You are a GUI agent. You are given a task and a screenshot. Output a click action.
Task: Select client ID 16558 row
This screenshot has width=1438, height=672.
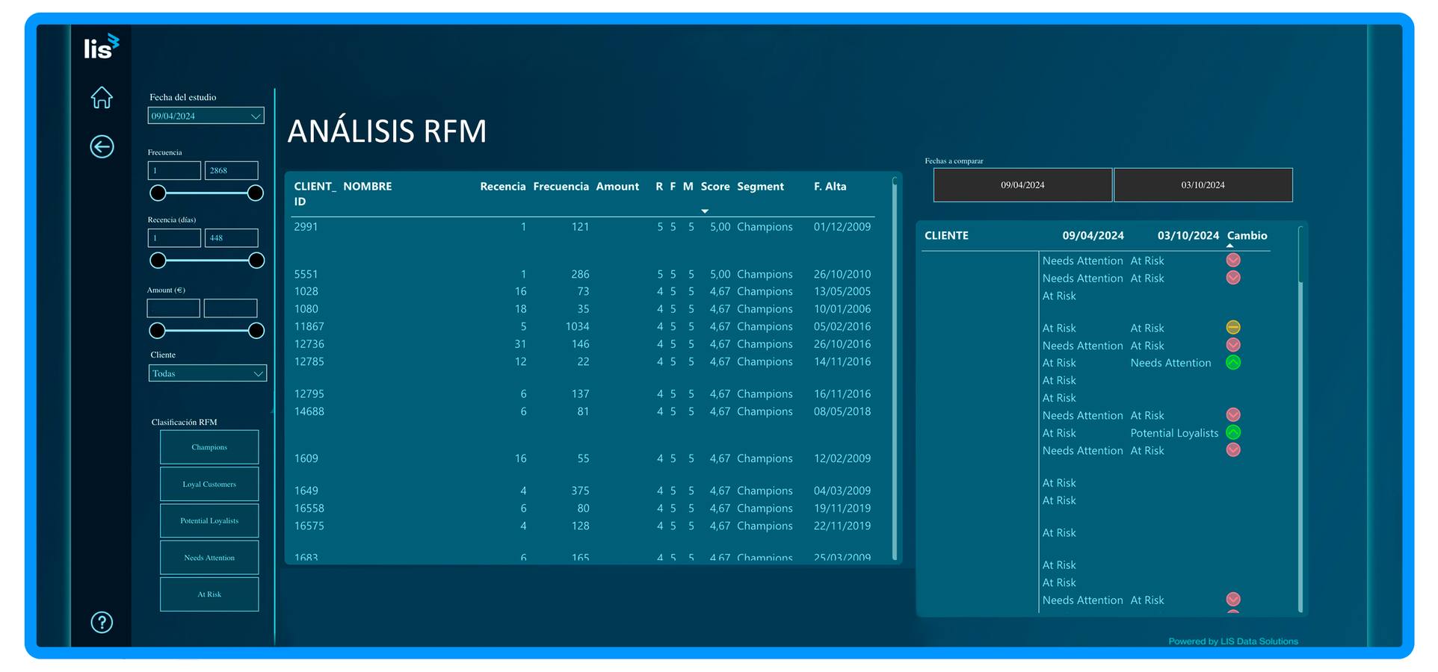[x=582, y=508]
